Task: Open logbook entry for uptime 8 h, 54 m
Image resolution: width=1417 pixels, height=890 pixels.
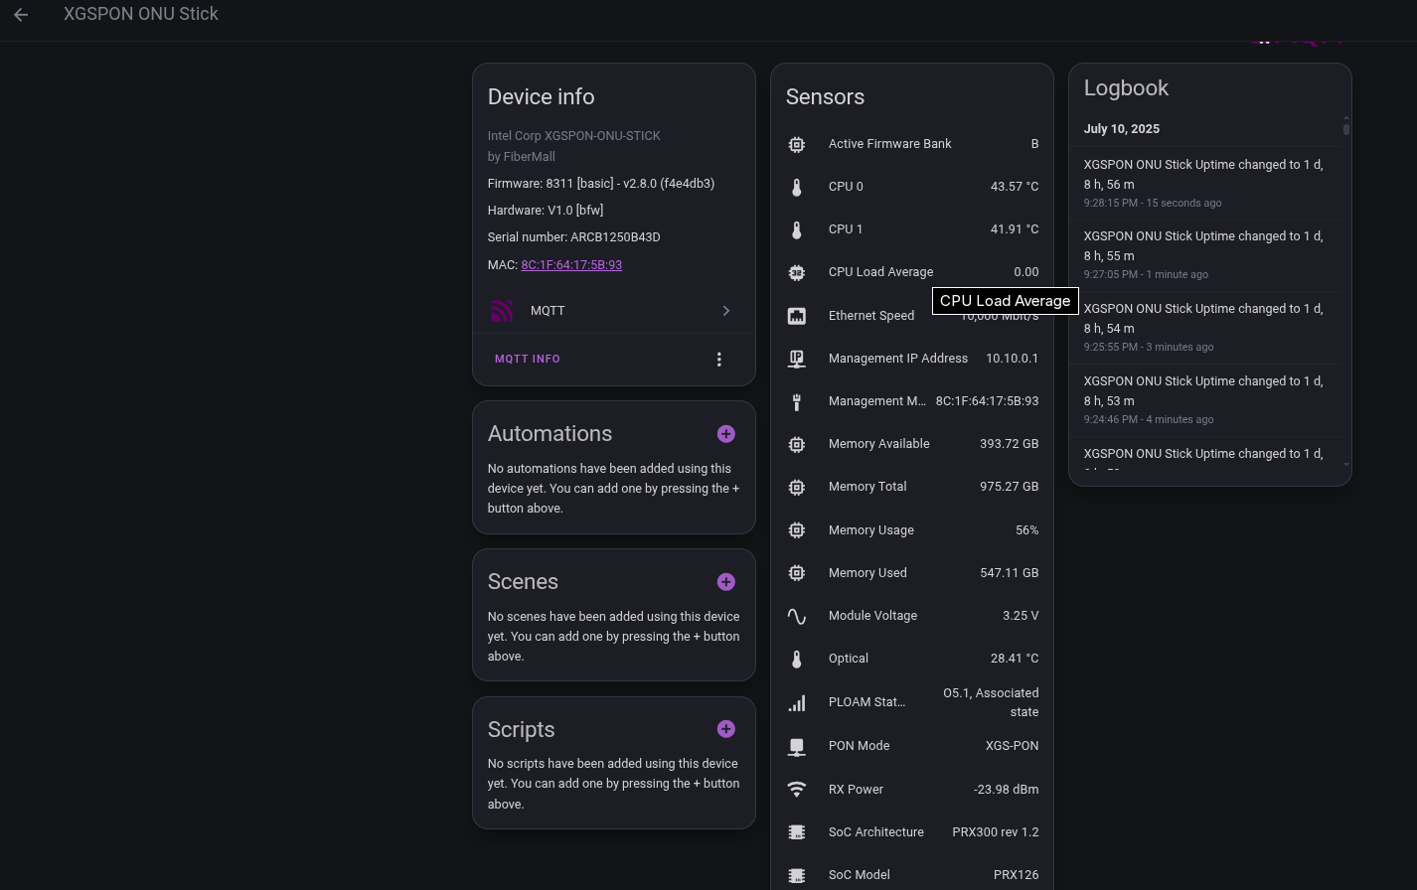Action: [1205, 328]
